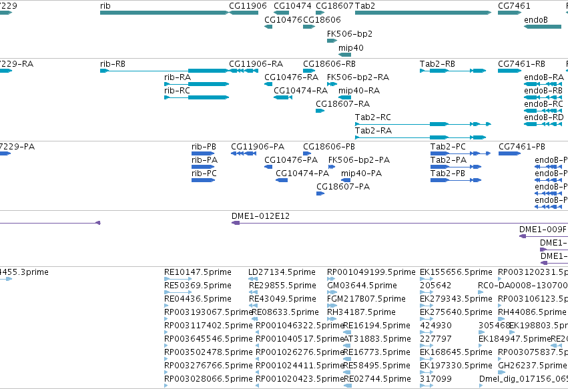Select the RH34187.5prime EST label
Viewport: 568px width, 389px height.
point(361,312)
